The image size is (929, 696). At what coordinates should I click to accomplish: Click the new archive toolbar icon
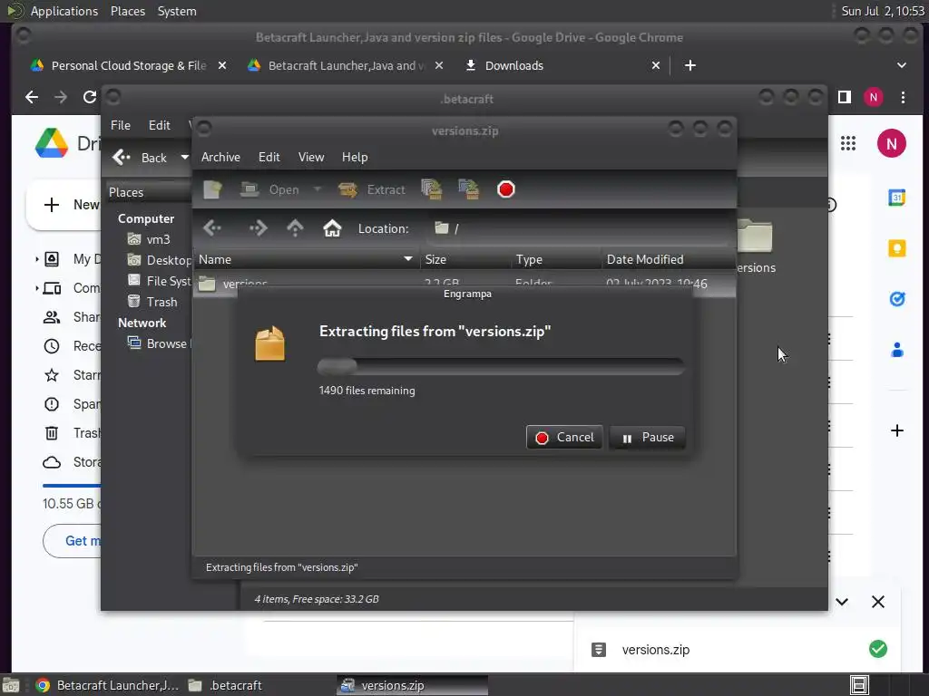pos(212,189)
